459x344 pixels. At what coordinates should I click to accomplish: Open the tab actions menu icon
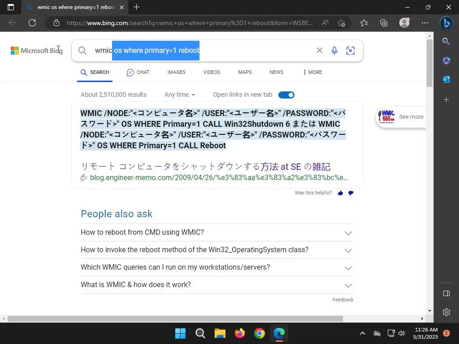[11, 7]
